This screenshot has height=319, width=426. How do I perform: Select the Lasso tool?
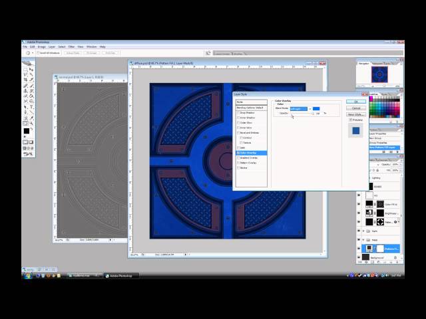click(x=25, y=75)
